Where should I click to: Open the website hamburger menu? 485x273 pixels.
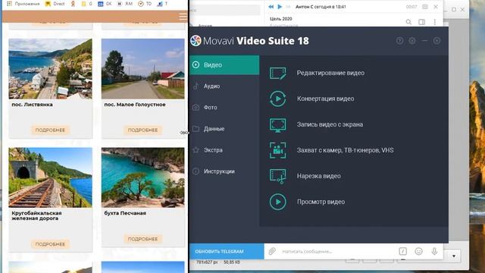coord(183,17)
